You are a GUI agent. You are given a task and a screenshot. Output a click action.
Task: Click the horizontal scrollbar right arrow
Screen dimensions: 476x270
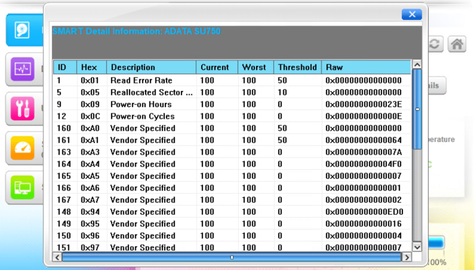tap(407, 257)
